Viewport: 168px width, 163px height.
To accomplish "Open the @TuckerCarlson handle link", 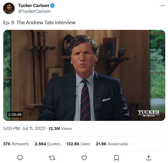I will 34,11.
